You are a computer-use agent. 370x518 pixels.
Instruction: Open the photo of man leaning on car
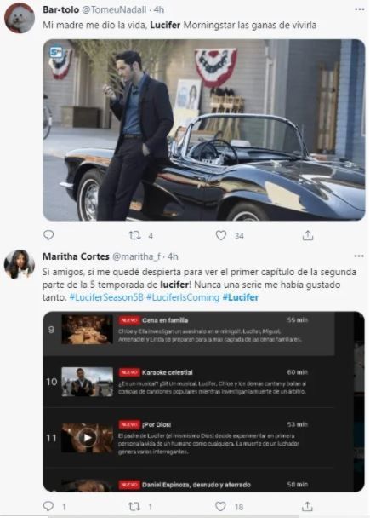click(x=204, y=129)
